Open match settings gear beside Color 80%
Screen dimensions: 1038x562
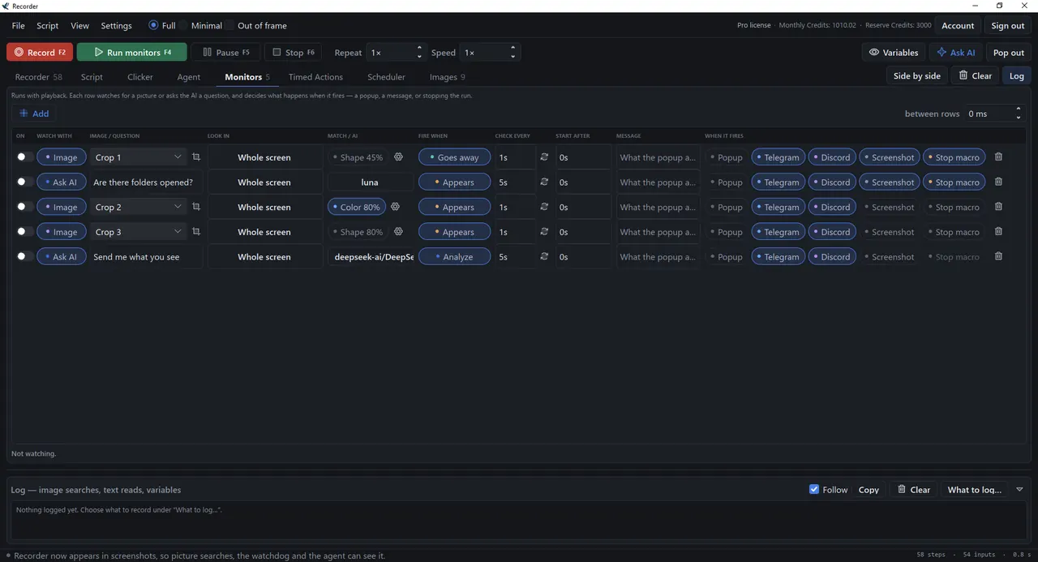coord(396,207)
